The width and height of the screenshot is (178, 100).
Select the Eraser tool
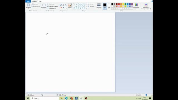tap(61, 8)
